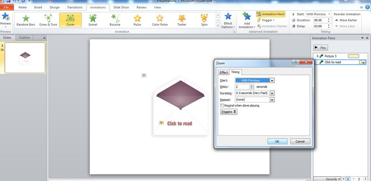Click the dialog Delay seconds field

(242, 87)
